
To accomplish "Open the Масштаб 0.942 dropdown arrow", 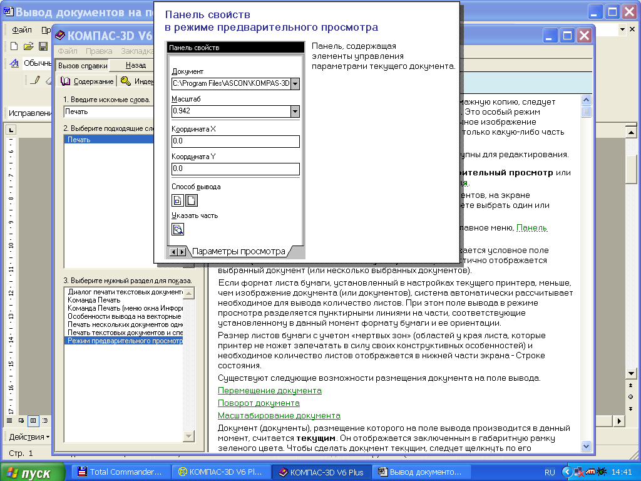I will [295, 111].
